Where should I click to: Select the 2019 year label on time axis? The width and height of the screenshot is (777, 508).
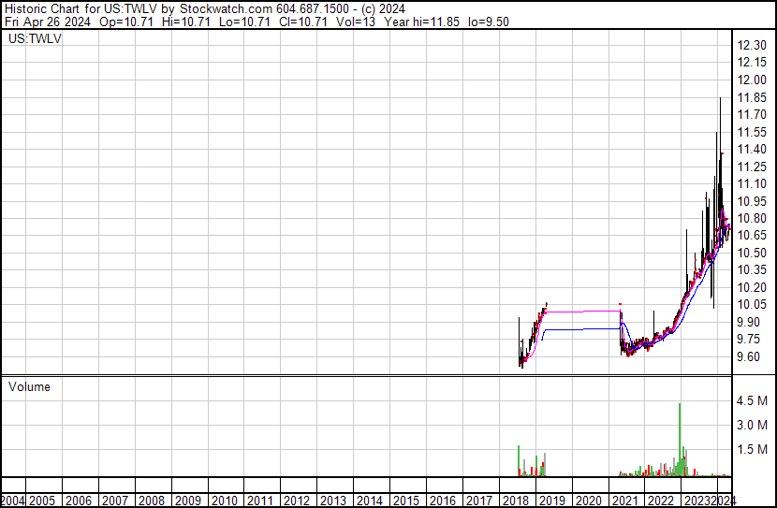click(552, 501)
